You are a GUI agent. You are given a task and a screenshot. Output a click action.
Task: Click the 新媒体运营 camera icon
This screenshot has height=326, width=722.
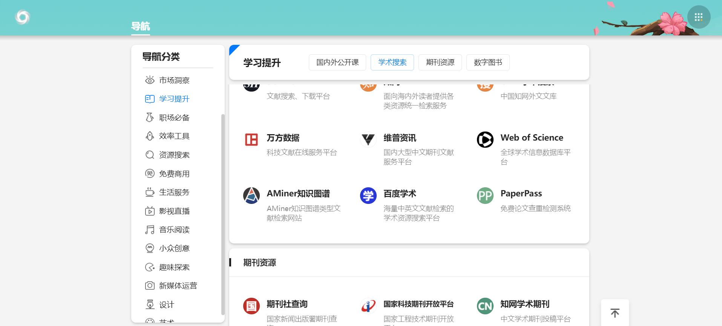coord(150,286)
